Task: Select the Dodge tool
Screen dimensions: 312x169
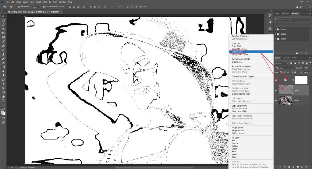Action: (3, 76)
